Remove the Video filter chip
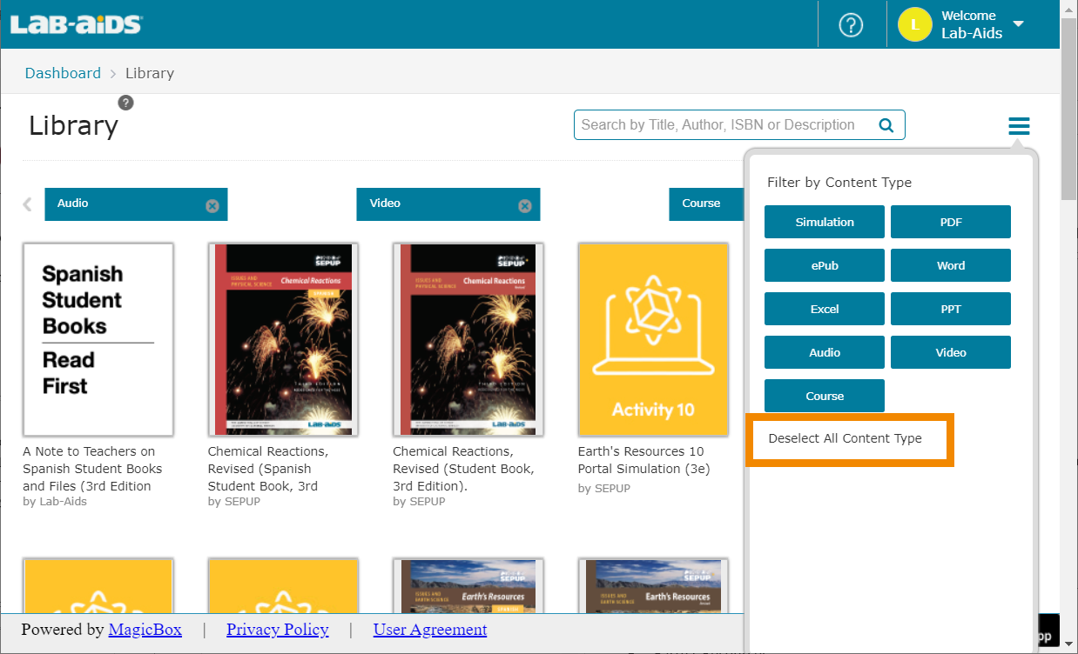 (x=524, y=206)
